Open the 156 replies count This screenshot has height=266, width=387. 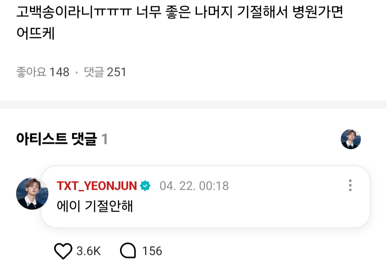tap(152, 251)
